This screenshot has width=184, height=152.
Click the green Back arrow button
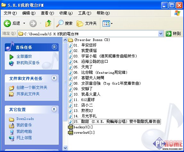7,23
